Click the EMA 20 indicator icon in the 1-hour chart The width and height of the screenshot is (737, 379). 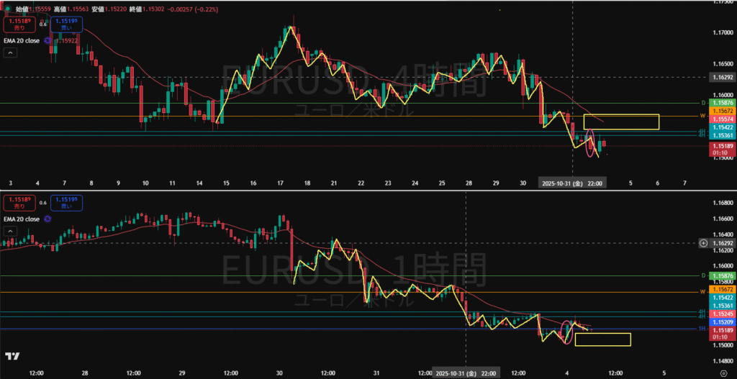(x=48, y=218)
